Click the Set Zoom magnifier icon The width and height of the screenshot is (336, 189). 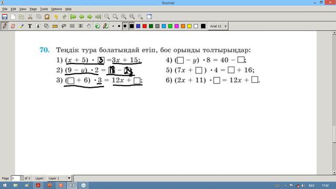pyautogui.click(x=140, y=17)
